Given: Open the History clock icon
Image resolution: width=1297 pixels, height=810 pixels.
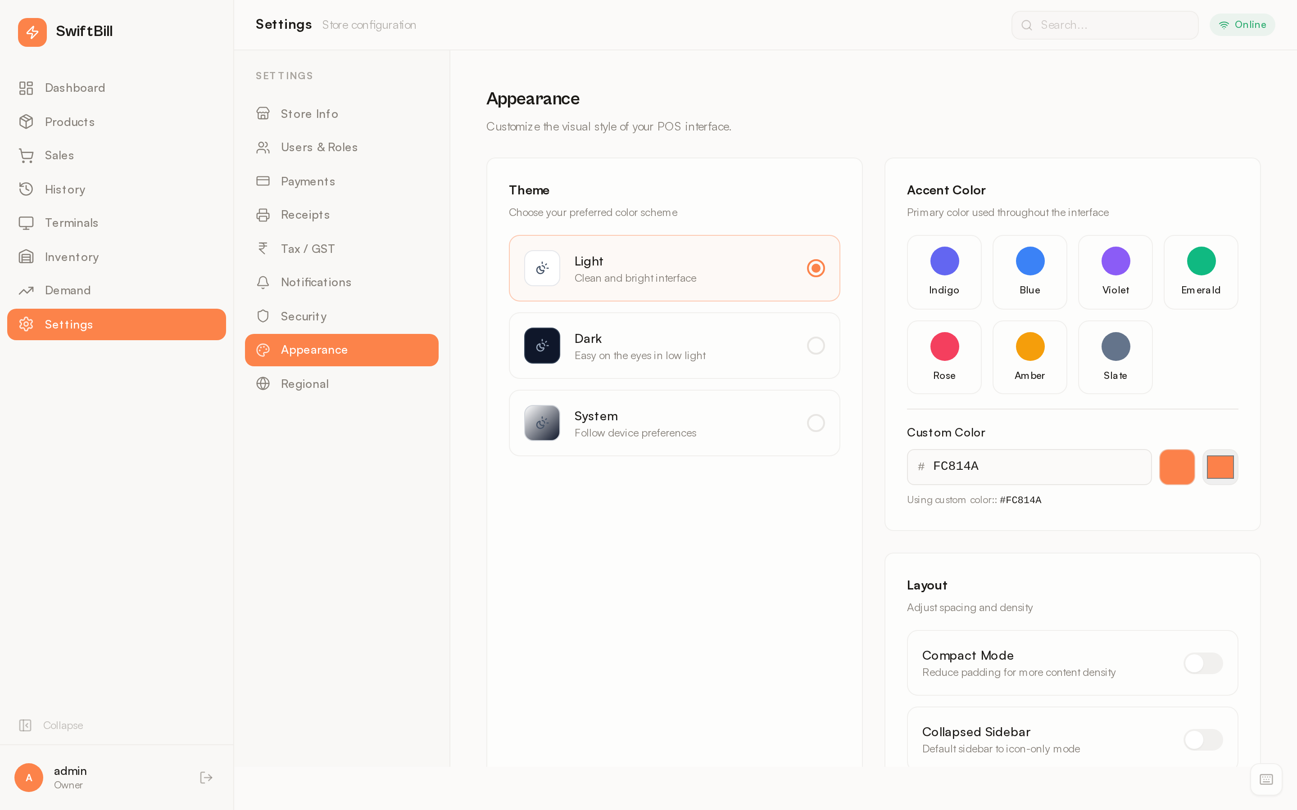Looking at the screenshot, I should pos(26,189).
